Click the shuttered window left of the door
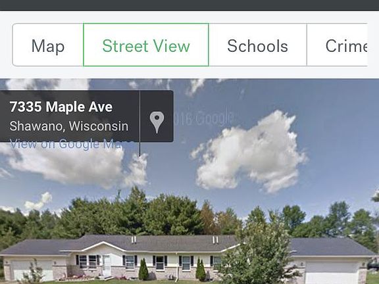The height and width of the screenshot is (284, 379). [88, 262]
